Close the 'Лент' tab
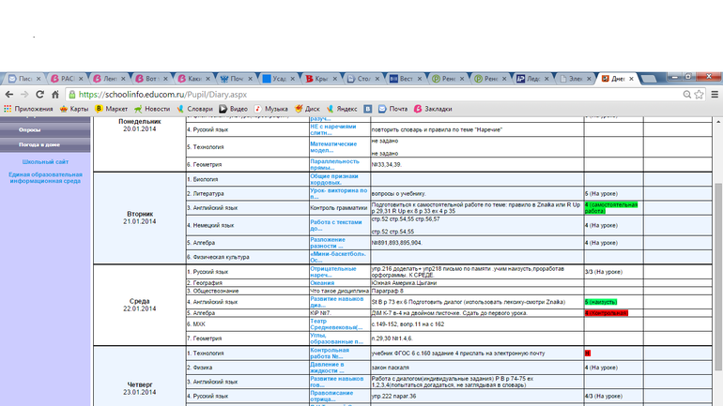723x406 pixels. pos(123,79)
